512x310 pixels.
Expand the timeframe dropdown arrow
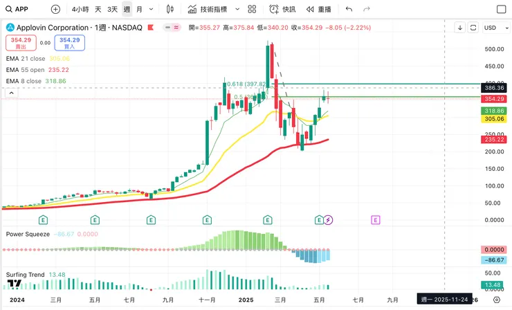pyautogui.click(x=152, y=9)
